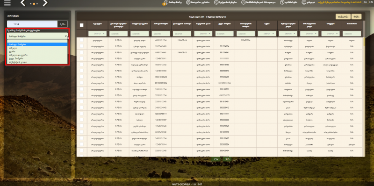Go forward with the right chevron arrow
Screen dimensions: 374x186
(x=45, y=3)
